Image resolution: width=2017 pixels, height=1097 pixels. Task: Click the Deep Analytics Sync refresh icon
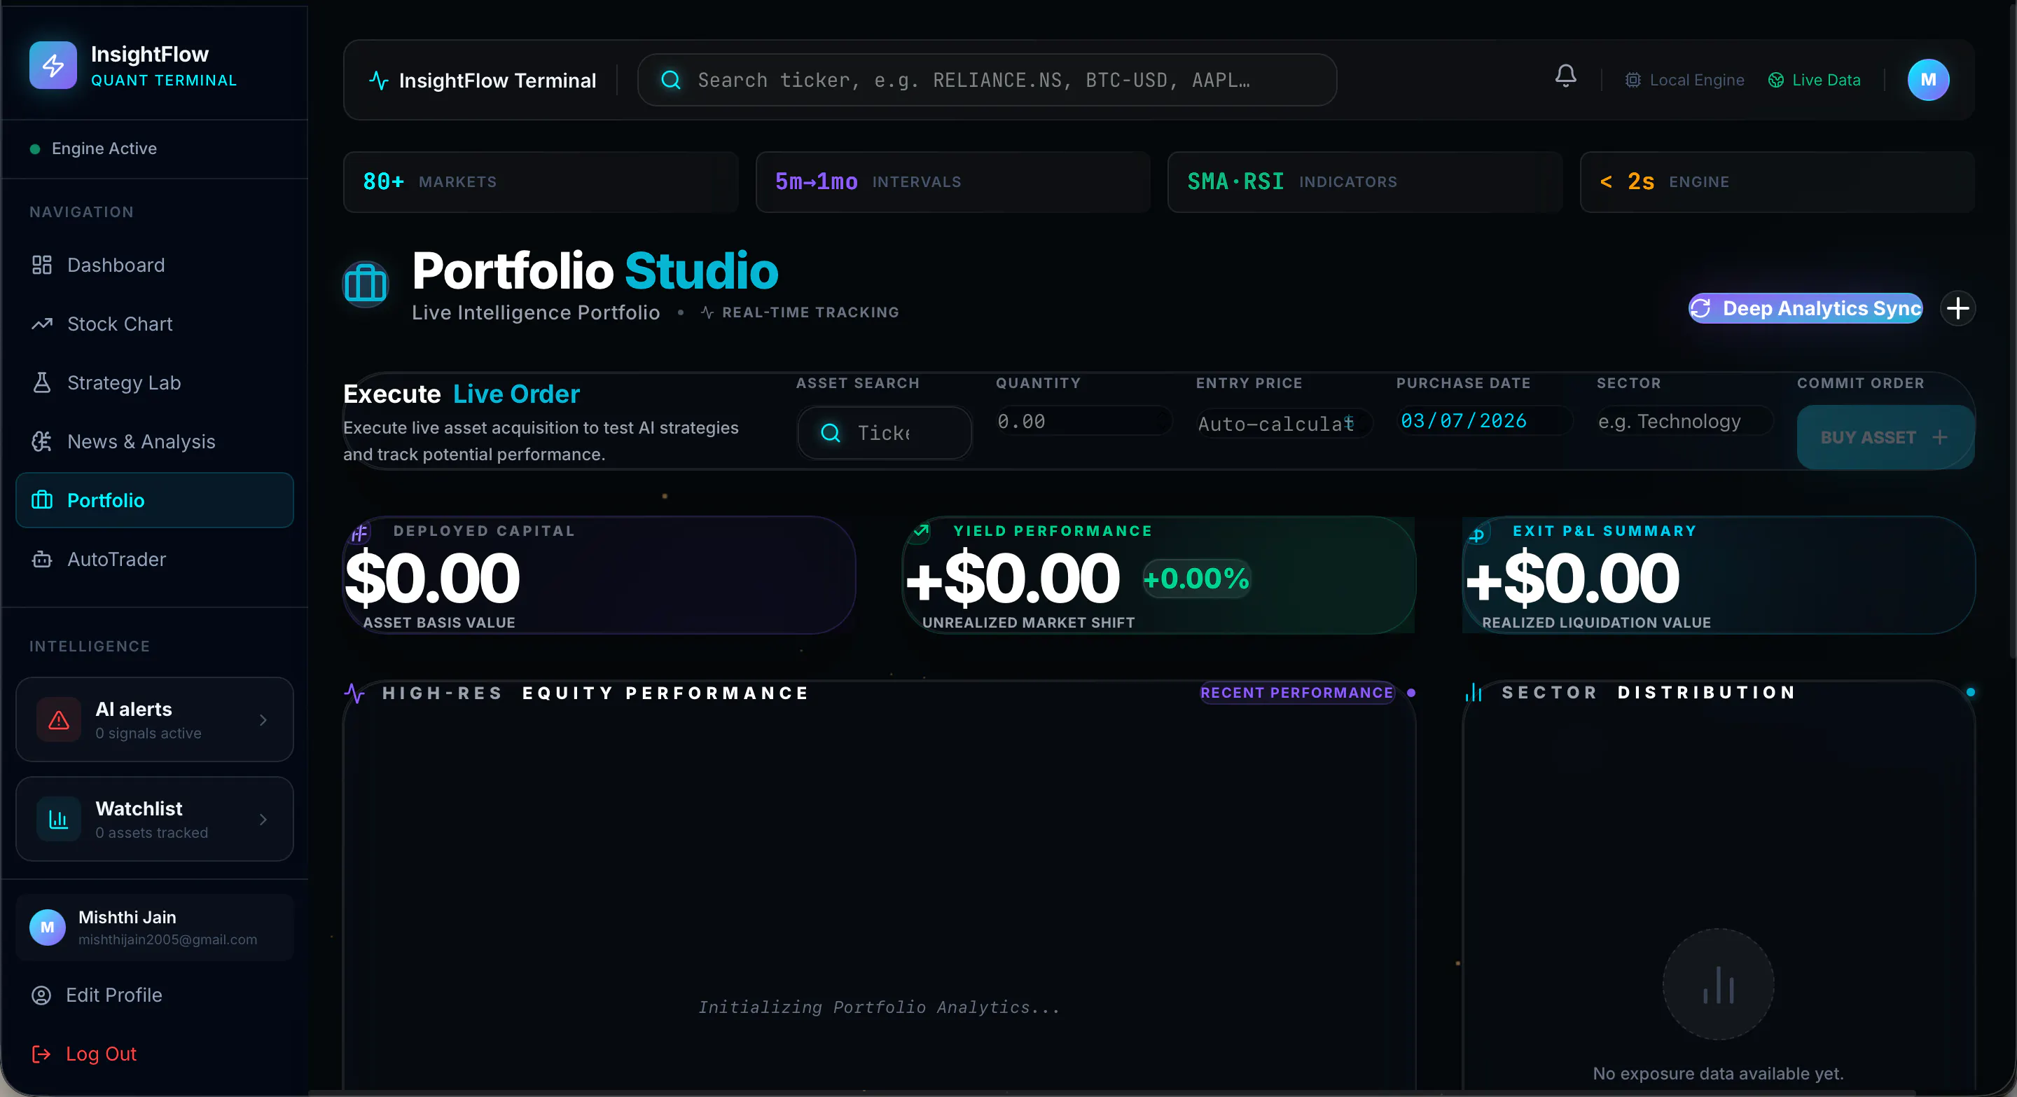coord(1700,308)
